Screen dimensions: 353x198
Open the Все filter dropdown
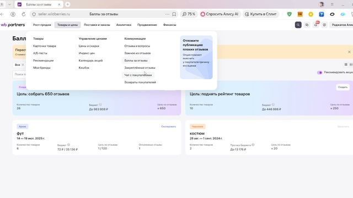point(19,65)
